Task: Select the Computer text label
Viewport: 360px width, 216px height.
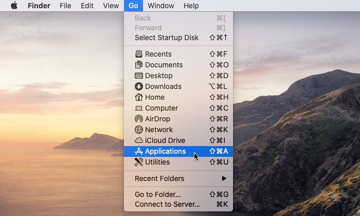Action: coord(161,108)
